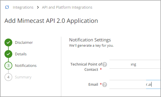
Task: Select the Summary wizard step label
Action: (23, 77)
